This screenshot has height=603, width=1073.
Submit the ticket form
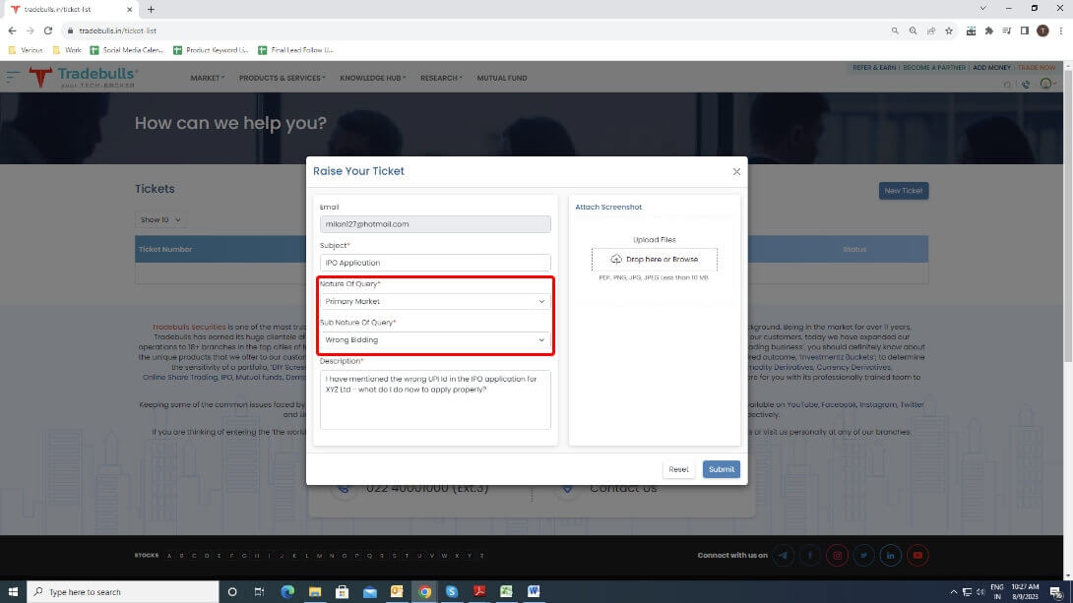point(721,469)
